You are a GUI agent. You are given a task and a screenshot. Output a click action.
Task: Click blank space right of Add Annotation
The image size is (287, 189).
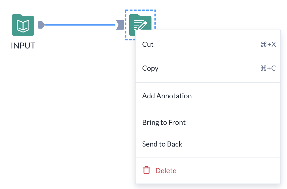click(x=236, y=96)
